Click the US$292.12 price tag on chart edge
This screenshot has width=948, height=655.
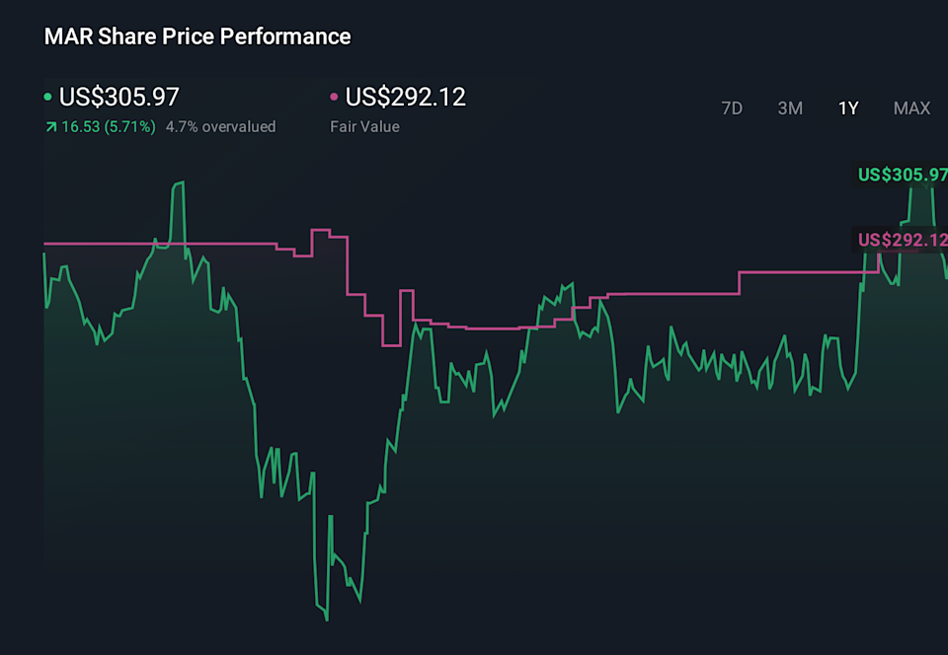(x=902, y=239)
